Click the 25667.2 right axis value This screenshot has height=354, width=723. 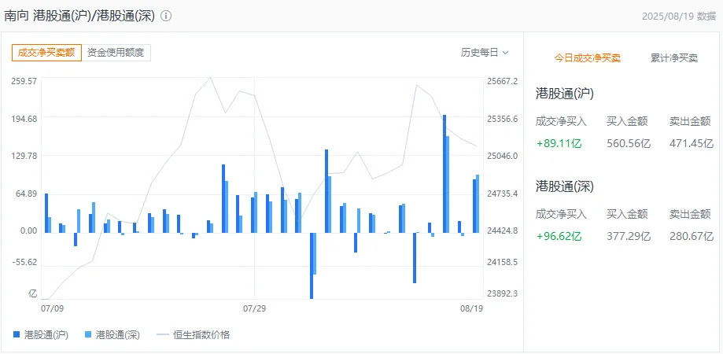[502, 81]
